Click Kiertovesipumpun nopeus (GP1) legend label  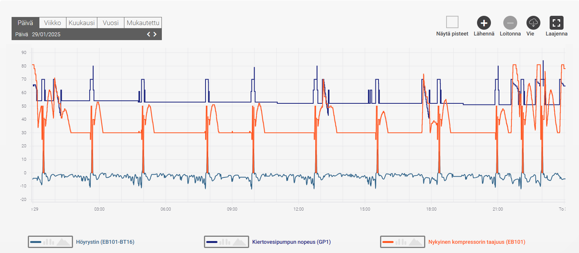pos(291,242)
